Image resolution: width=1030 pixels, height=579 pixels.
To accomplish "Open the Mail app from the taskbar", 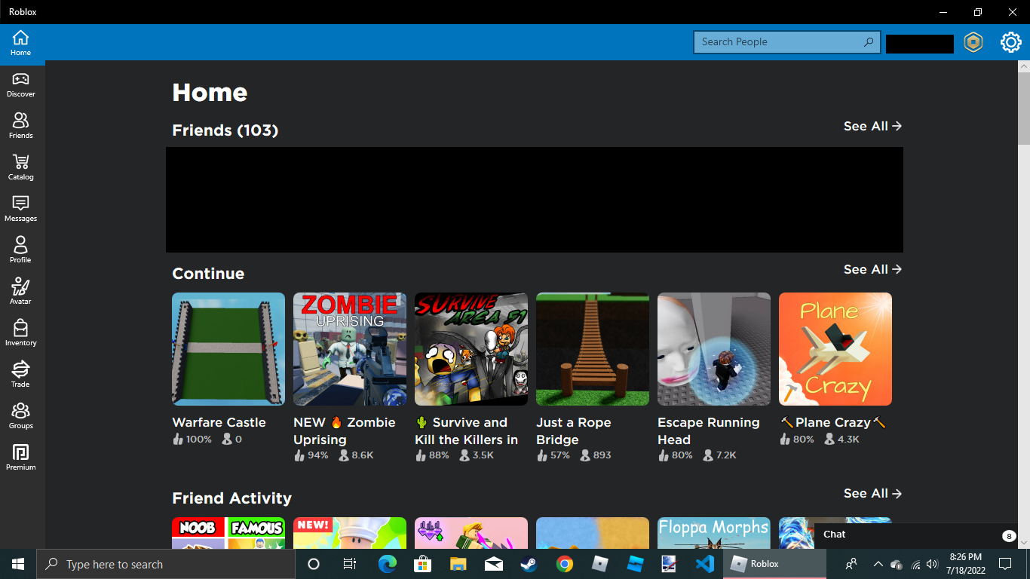I will [x=494, y=564].
